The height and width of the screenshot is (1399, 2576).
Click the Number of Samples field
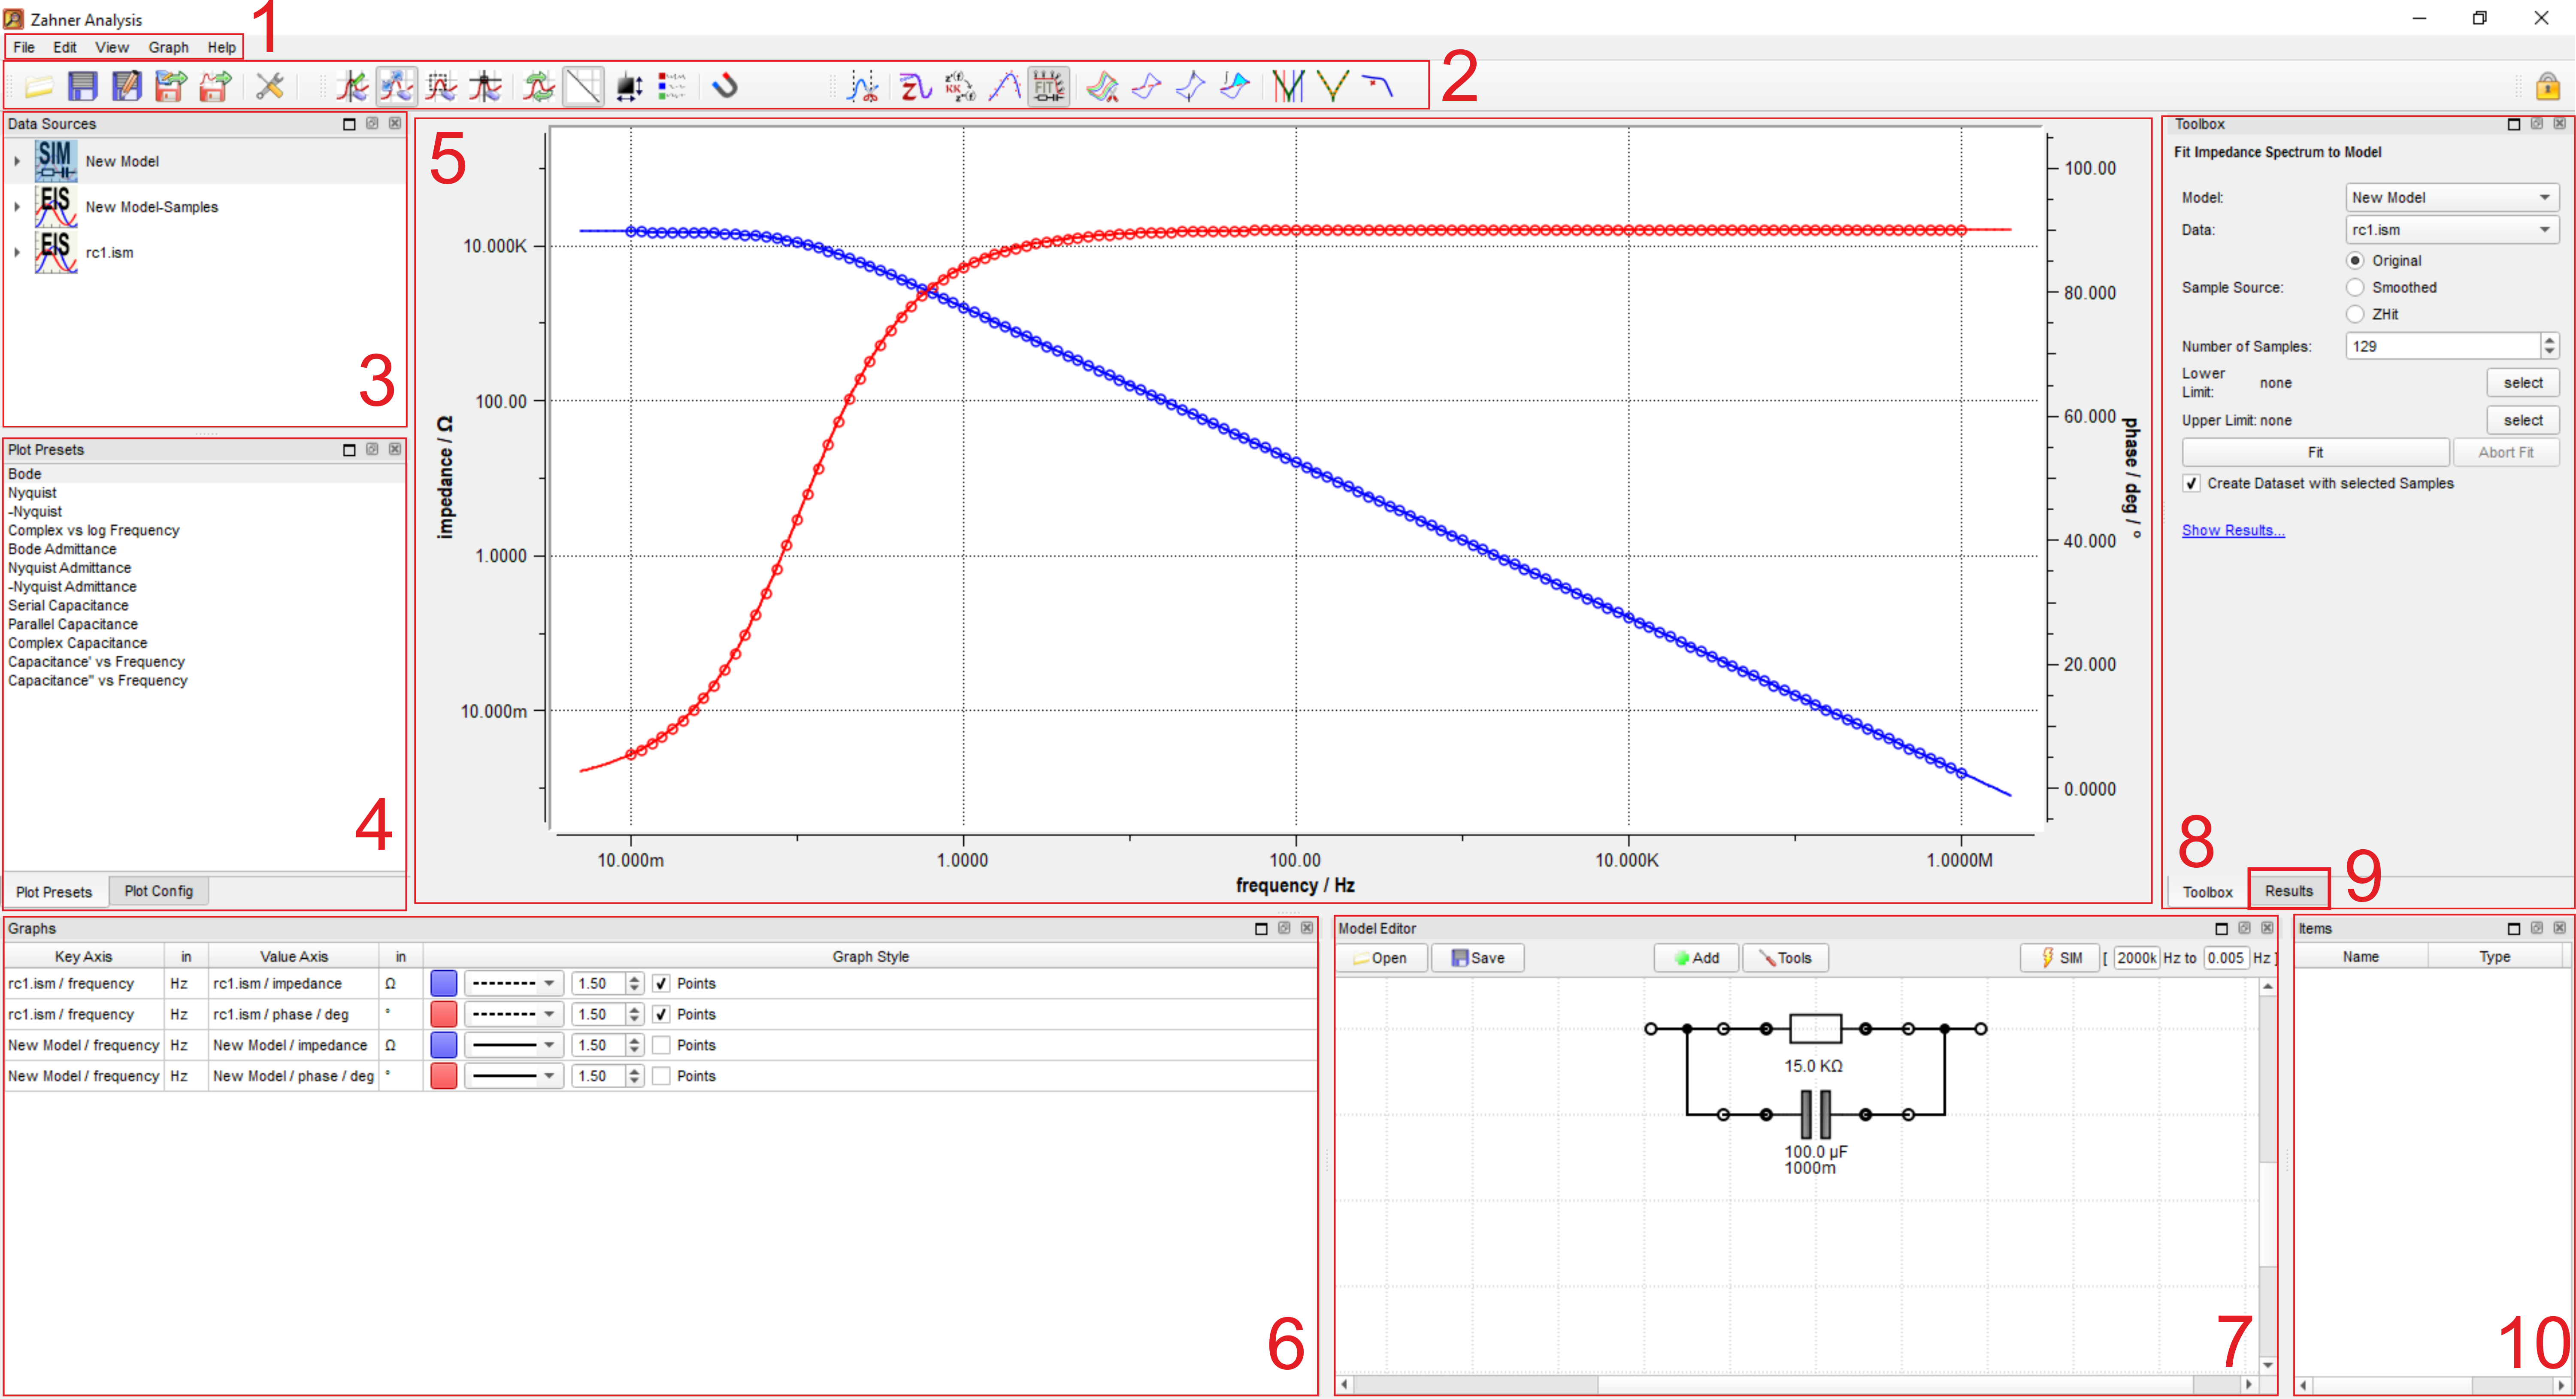pos(2442,346)
